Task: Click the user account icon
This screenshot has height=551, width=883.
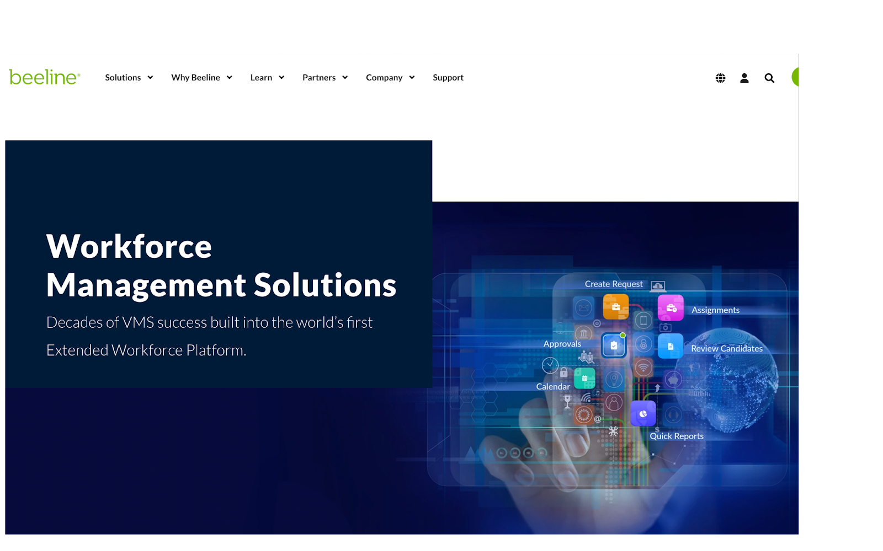Action: (744, 78)
